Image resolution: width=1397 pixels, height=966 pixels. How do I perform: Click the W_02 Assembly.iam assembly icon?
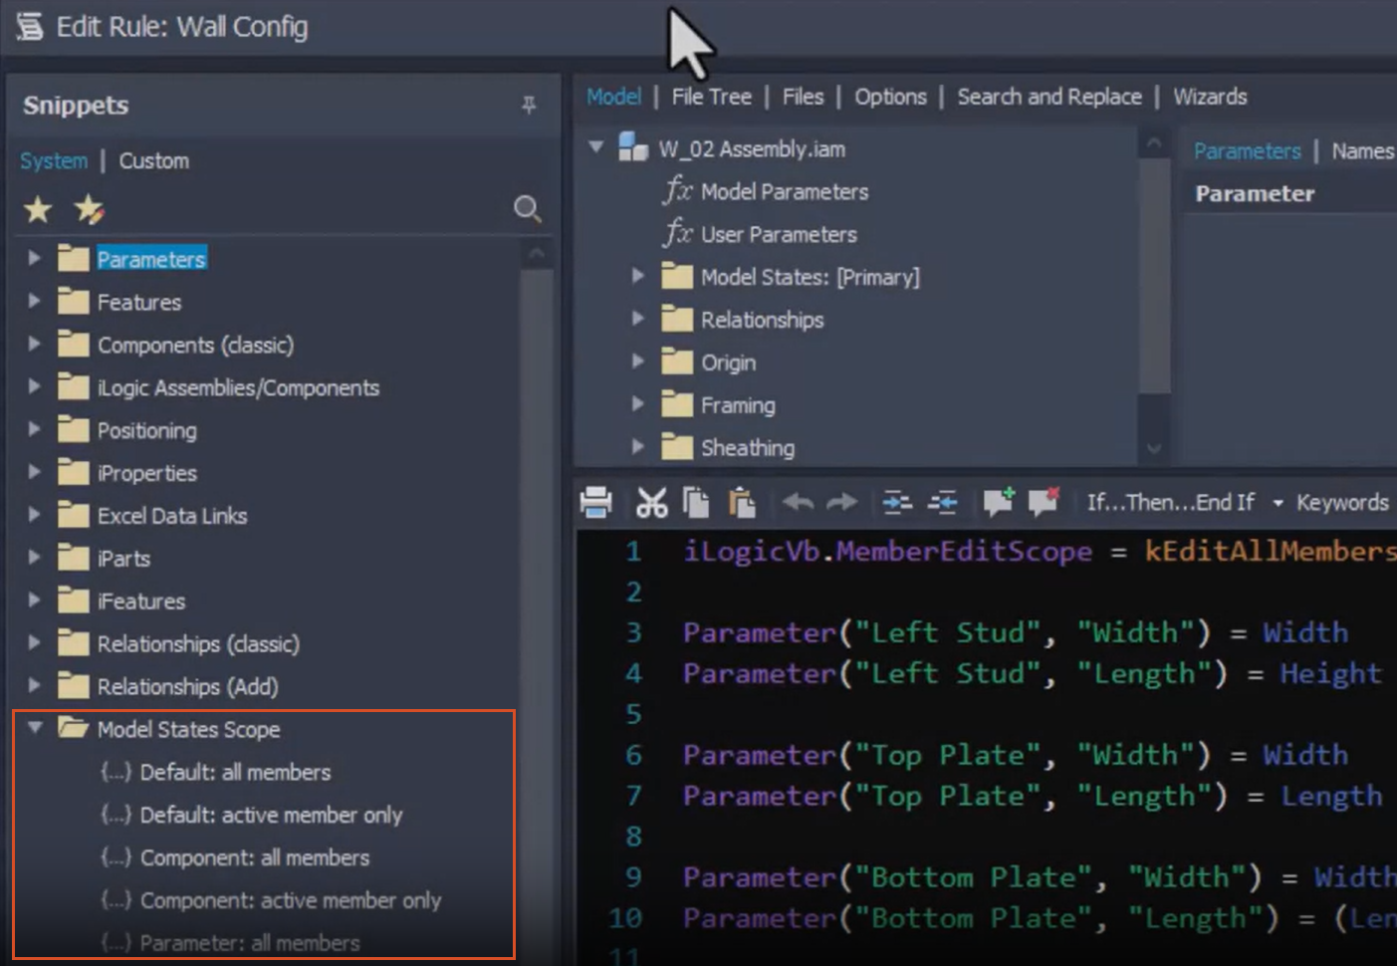tap(633, 147)
